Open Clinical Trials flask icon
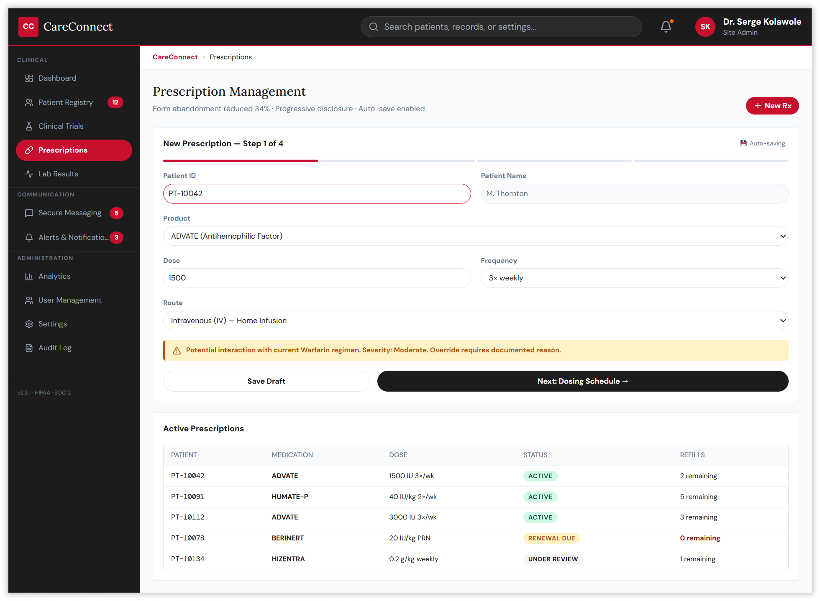Screen dimensions: 820x601 click(29, 126)
